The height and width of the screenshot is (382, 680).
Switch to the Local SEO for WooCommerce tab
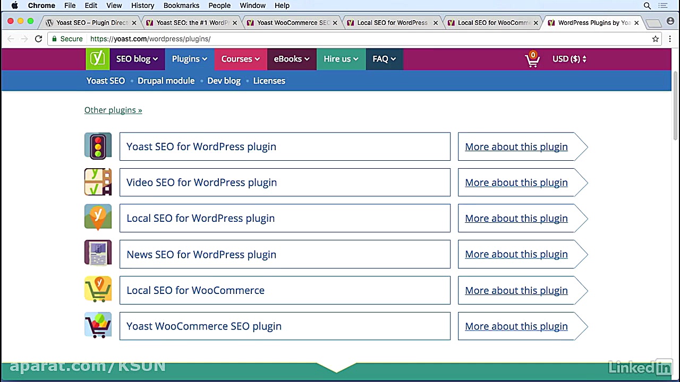[494, 23]
